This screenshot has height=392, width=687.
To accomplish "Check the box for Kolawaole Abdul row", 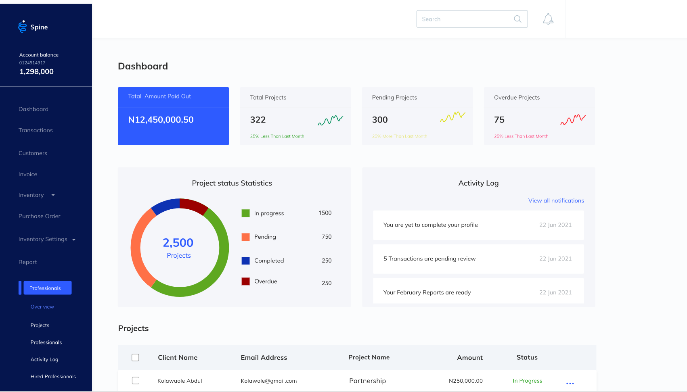I will pyautogui.click(x=135, y=381).
